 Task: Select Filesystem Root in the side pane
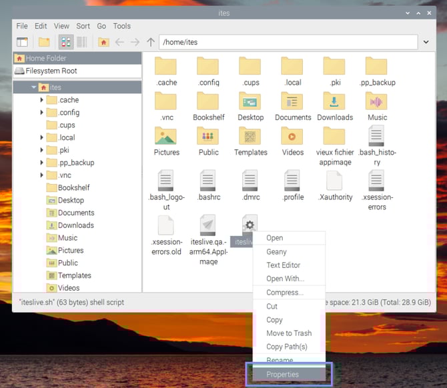click(51, 71)
